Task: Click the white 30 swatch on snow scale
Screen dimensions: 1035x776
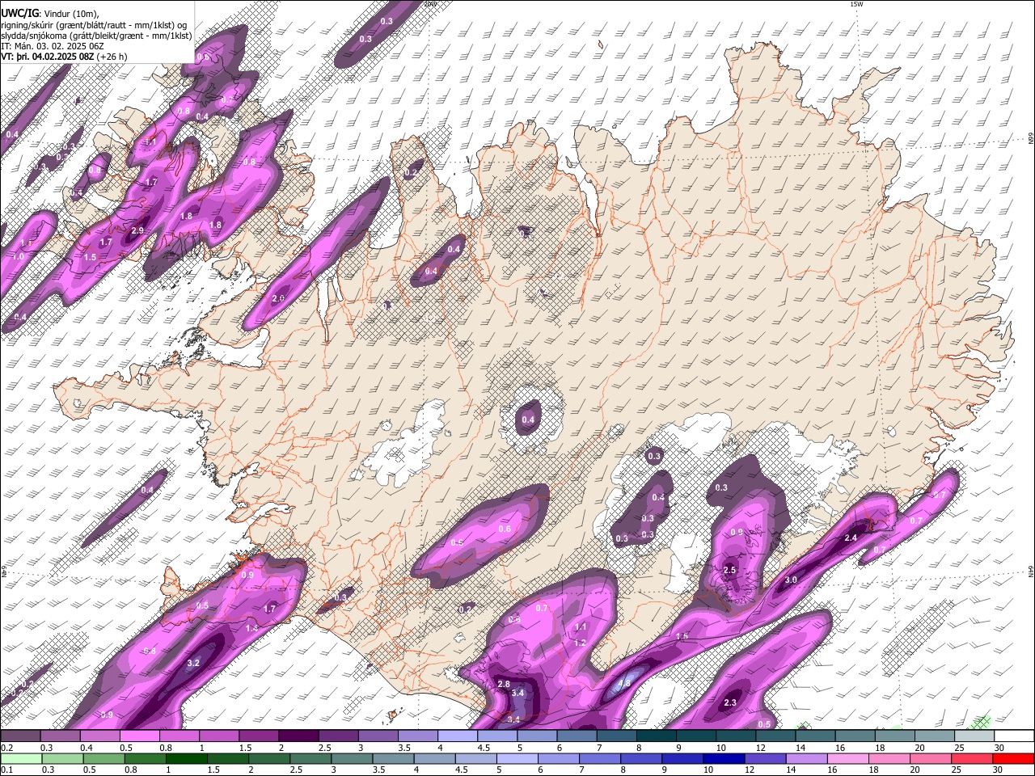Action: 1013,736
